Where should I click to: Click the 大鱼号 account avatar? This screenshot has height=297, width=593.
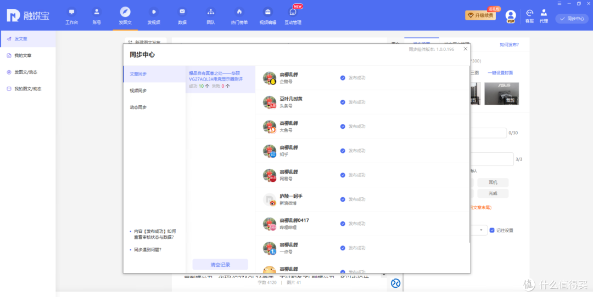tap(270, 127)
